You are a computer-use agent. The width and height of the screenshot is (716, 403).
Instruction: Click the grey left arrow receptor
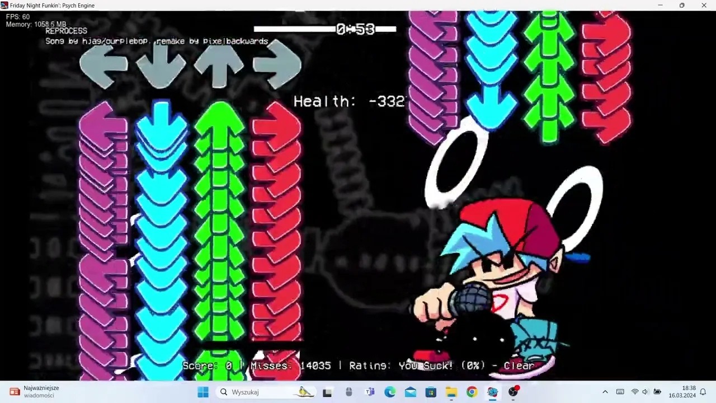click(x=103, y=66)
